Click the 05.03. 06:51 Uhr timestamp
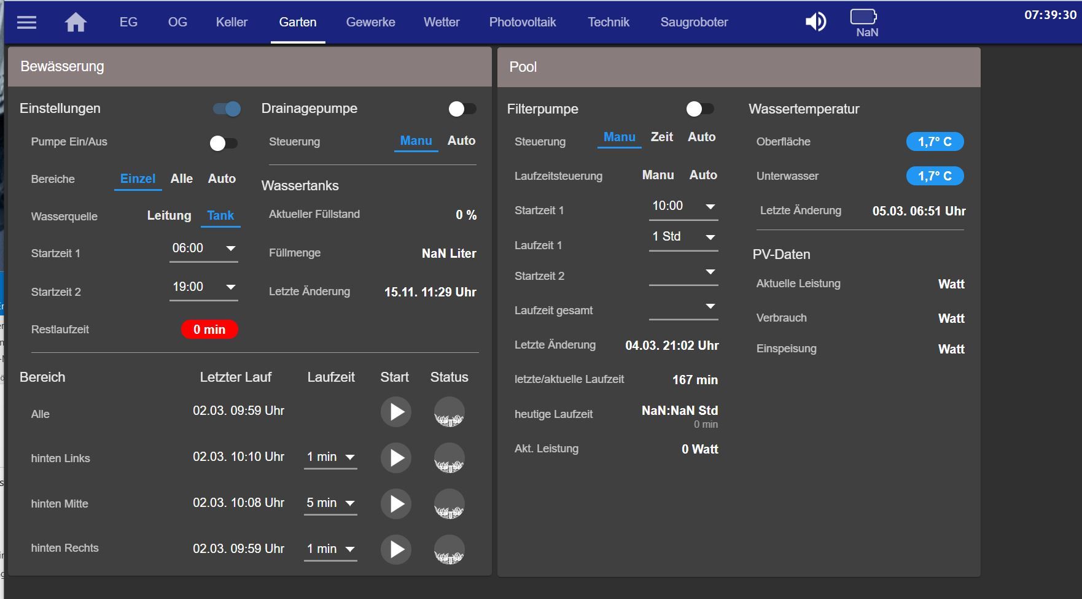This screenshot has height=599, width=1082. [x=919, y=211]
